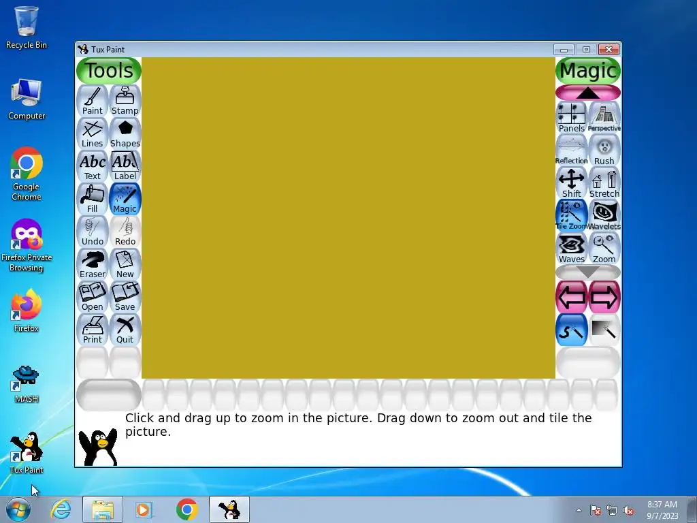The height and width of the screenshot is (523, 697).
Task: Select the MASH desktop shortcut
Action: [27, 384]
